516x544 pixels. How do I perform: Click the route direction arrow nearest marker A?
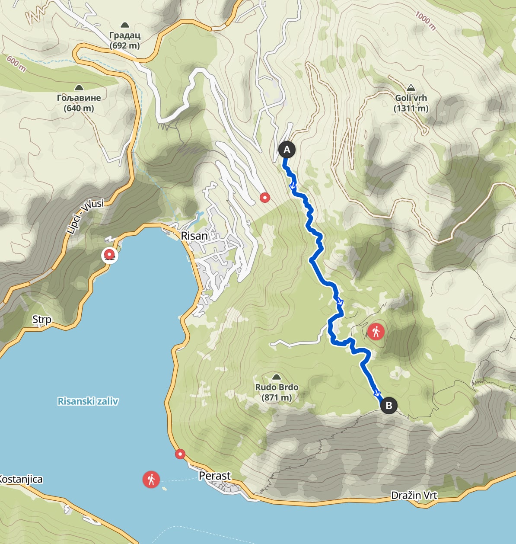[x=293, y=186]
